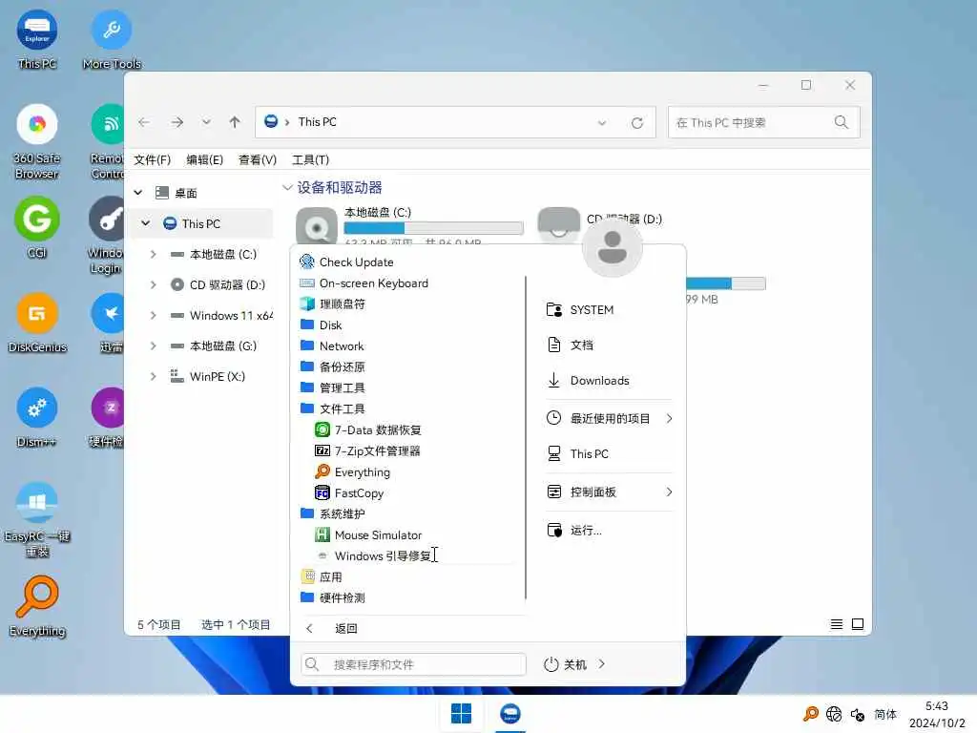Open 查看(V) menu

pos(258,159)
